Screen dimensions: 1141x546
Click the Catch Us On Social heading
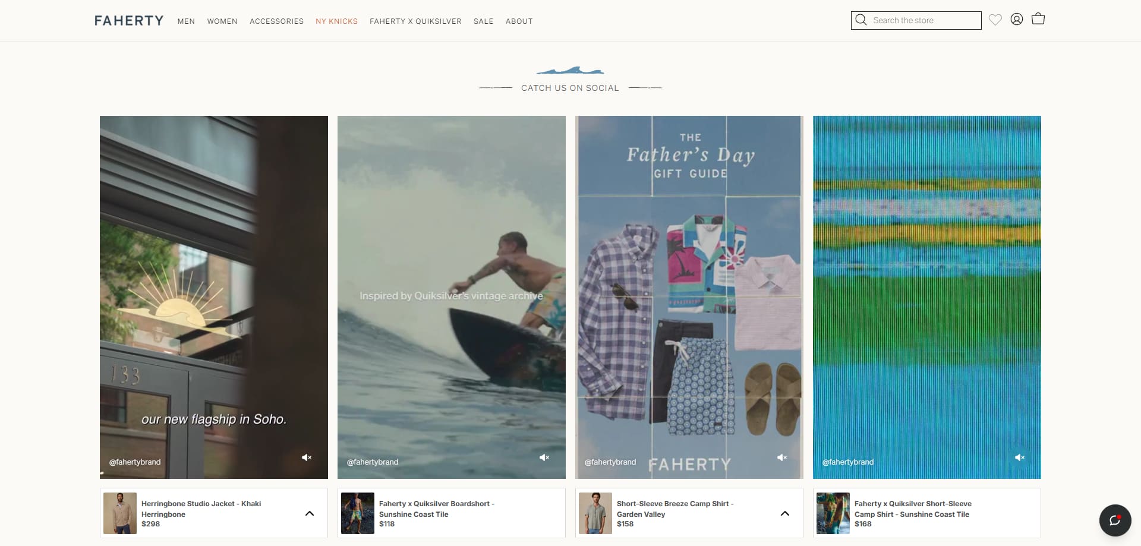click(570, 88)
